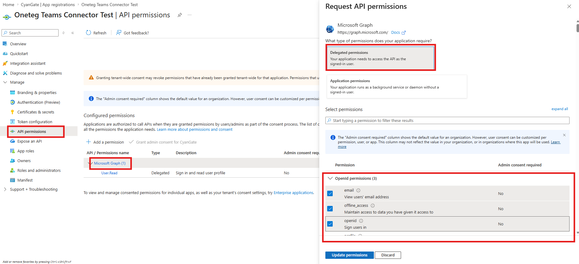579x264 pixels.
Task: Click expand all permissions link
Action: click(559, 109)
